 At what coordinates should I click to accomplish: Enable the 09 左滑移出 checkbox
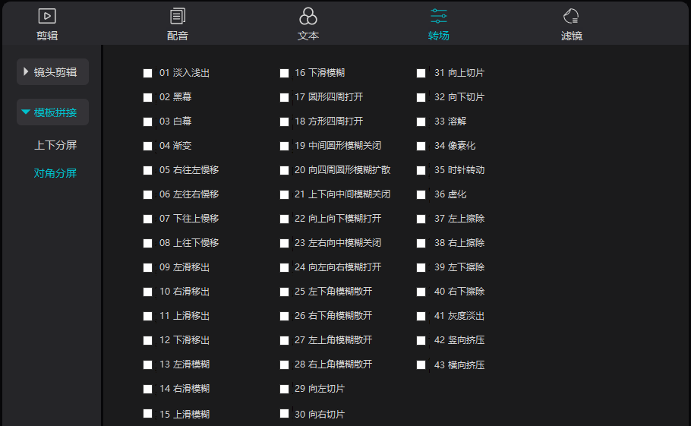[147, 267]
